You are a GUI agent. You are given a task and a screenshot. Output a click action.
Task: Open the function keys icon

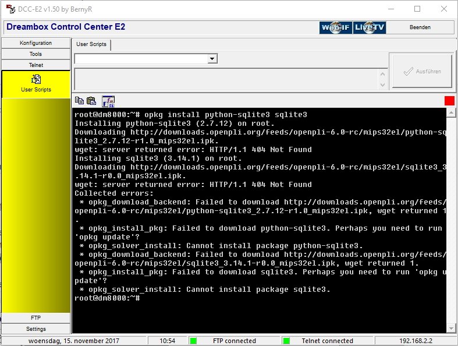(x=108, y=101)
